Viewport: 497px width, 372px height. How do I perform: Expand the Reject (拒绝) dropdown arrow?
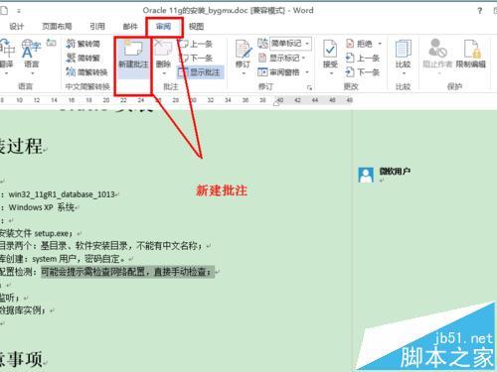(380, 44)
